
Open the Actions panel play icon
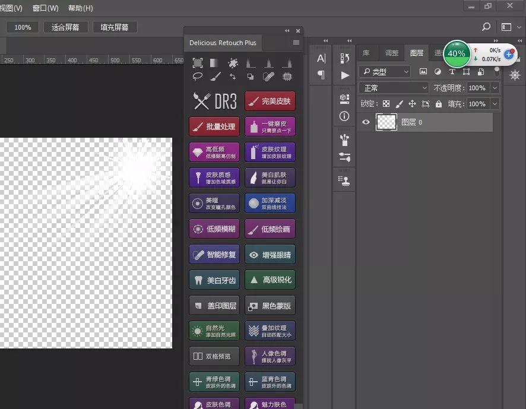coord(345,75)
